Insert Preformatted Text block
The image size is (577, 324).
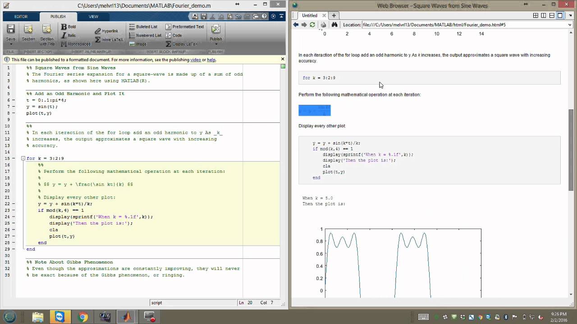point(184,27)
